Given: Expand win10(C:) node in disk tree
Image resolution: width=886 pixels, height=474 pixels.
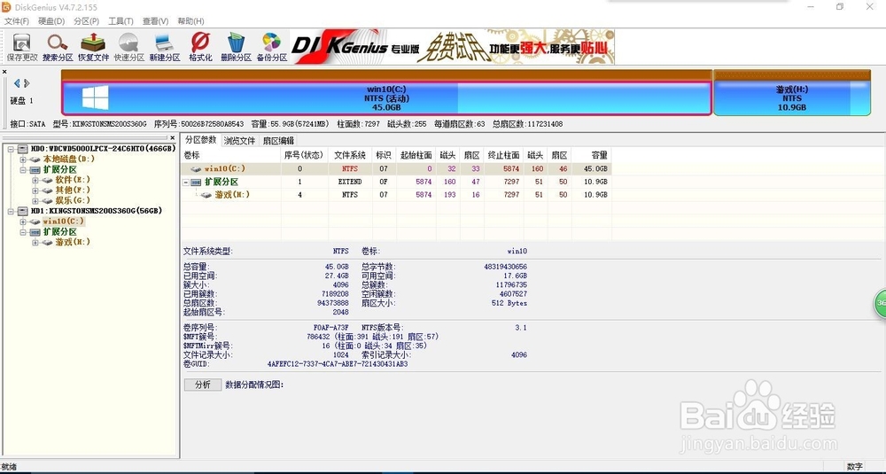Looking at the screenshot, I should coord(23,221).
